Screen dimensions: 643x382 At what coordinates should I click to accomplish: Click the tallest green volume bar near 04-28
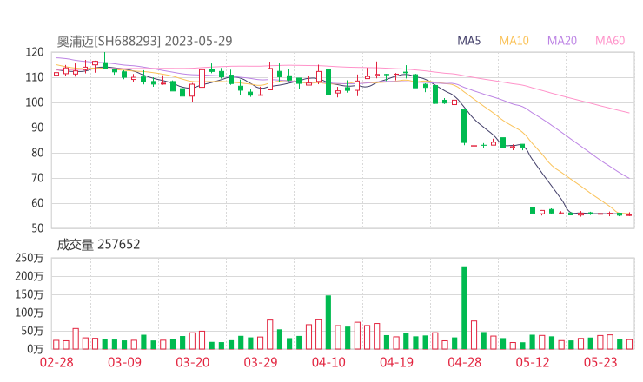pos(464,308)
